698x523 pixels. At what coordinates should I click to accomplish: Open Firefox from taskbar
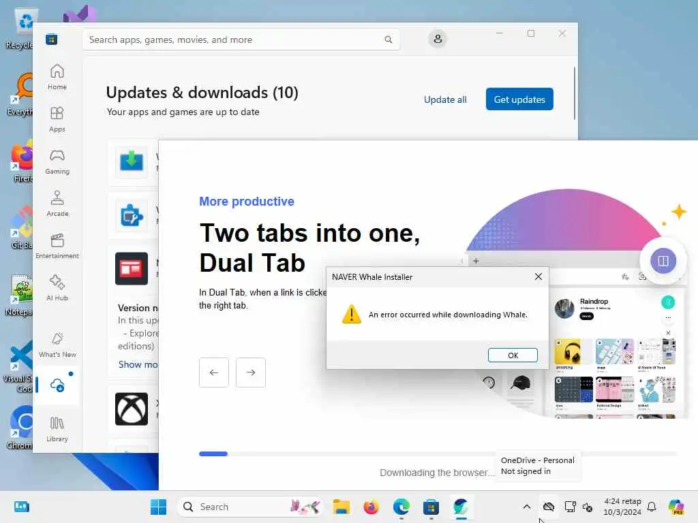[x=371, y=507]
